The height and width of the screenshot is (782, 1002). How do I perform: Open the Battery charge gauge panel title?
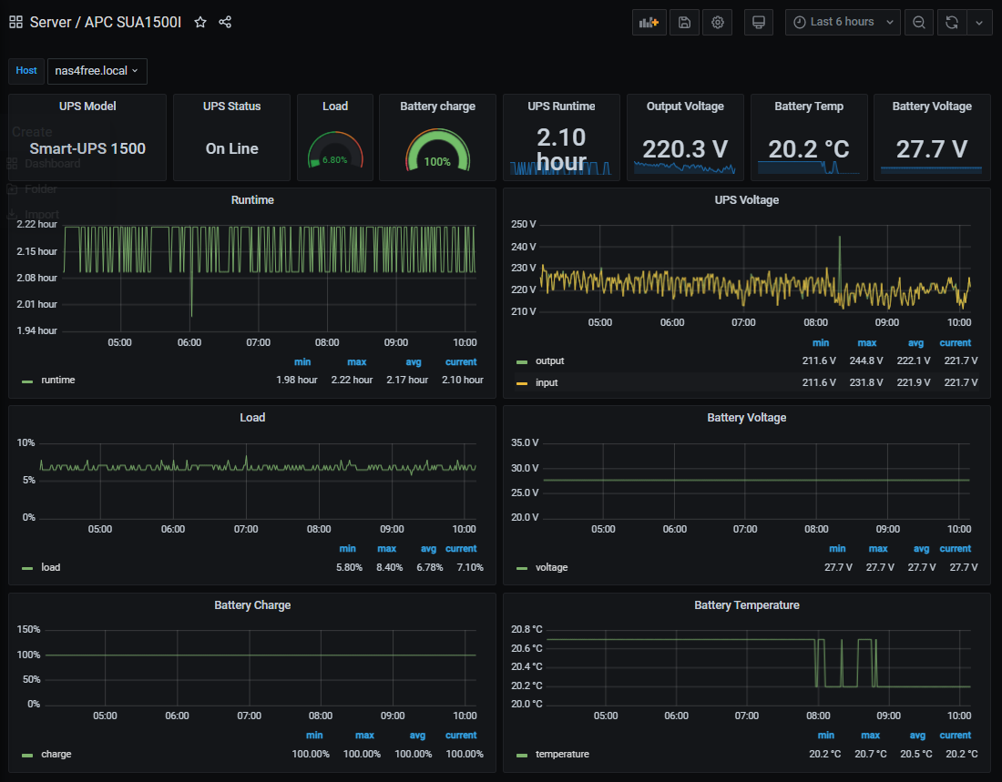[x=438, y=106]
